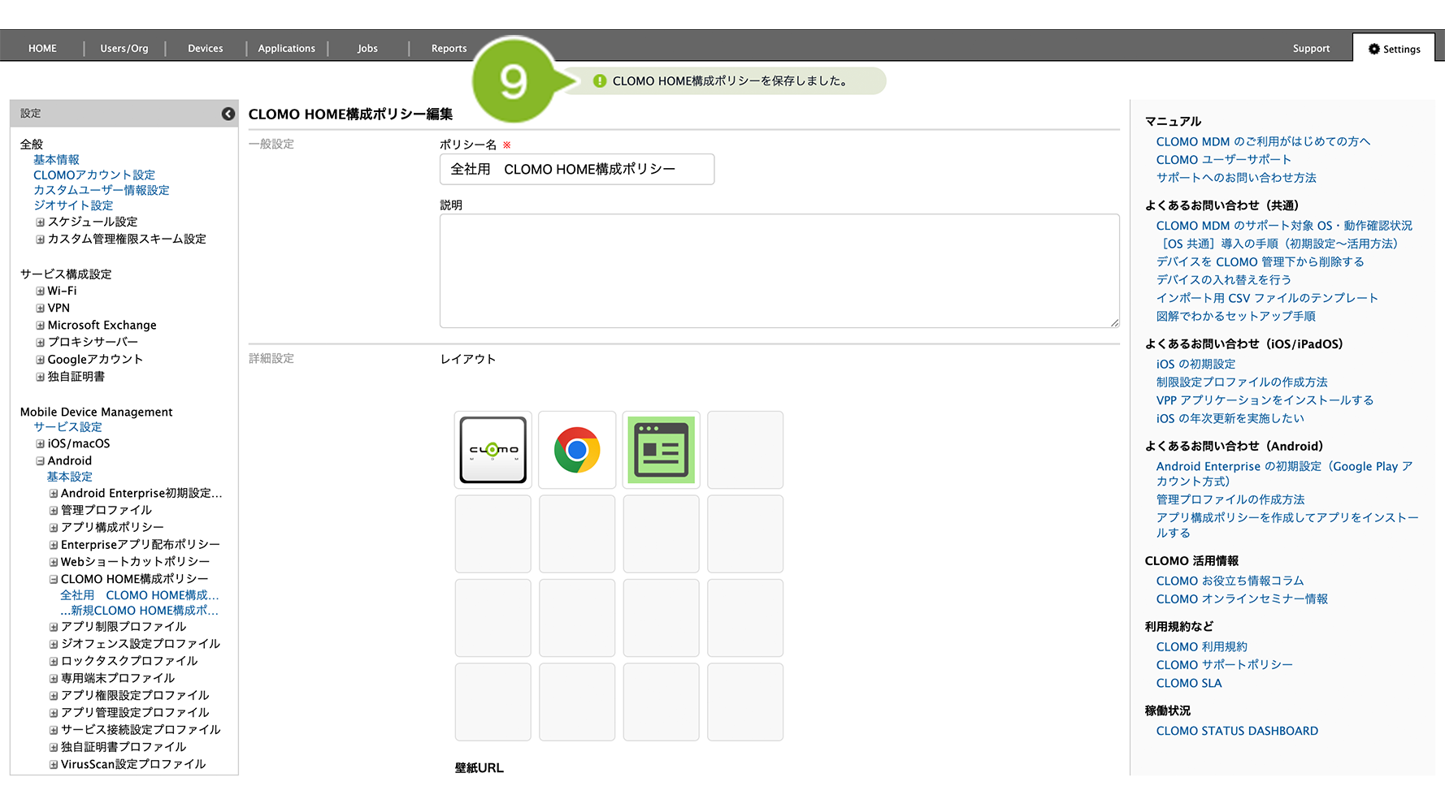Open the CLOMO STATUS DASHBOARD link
Screen dimensions: 1445x812
point(1236,731)
